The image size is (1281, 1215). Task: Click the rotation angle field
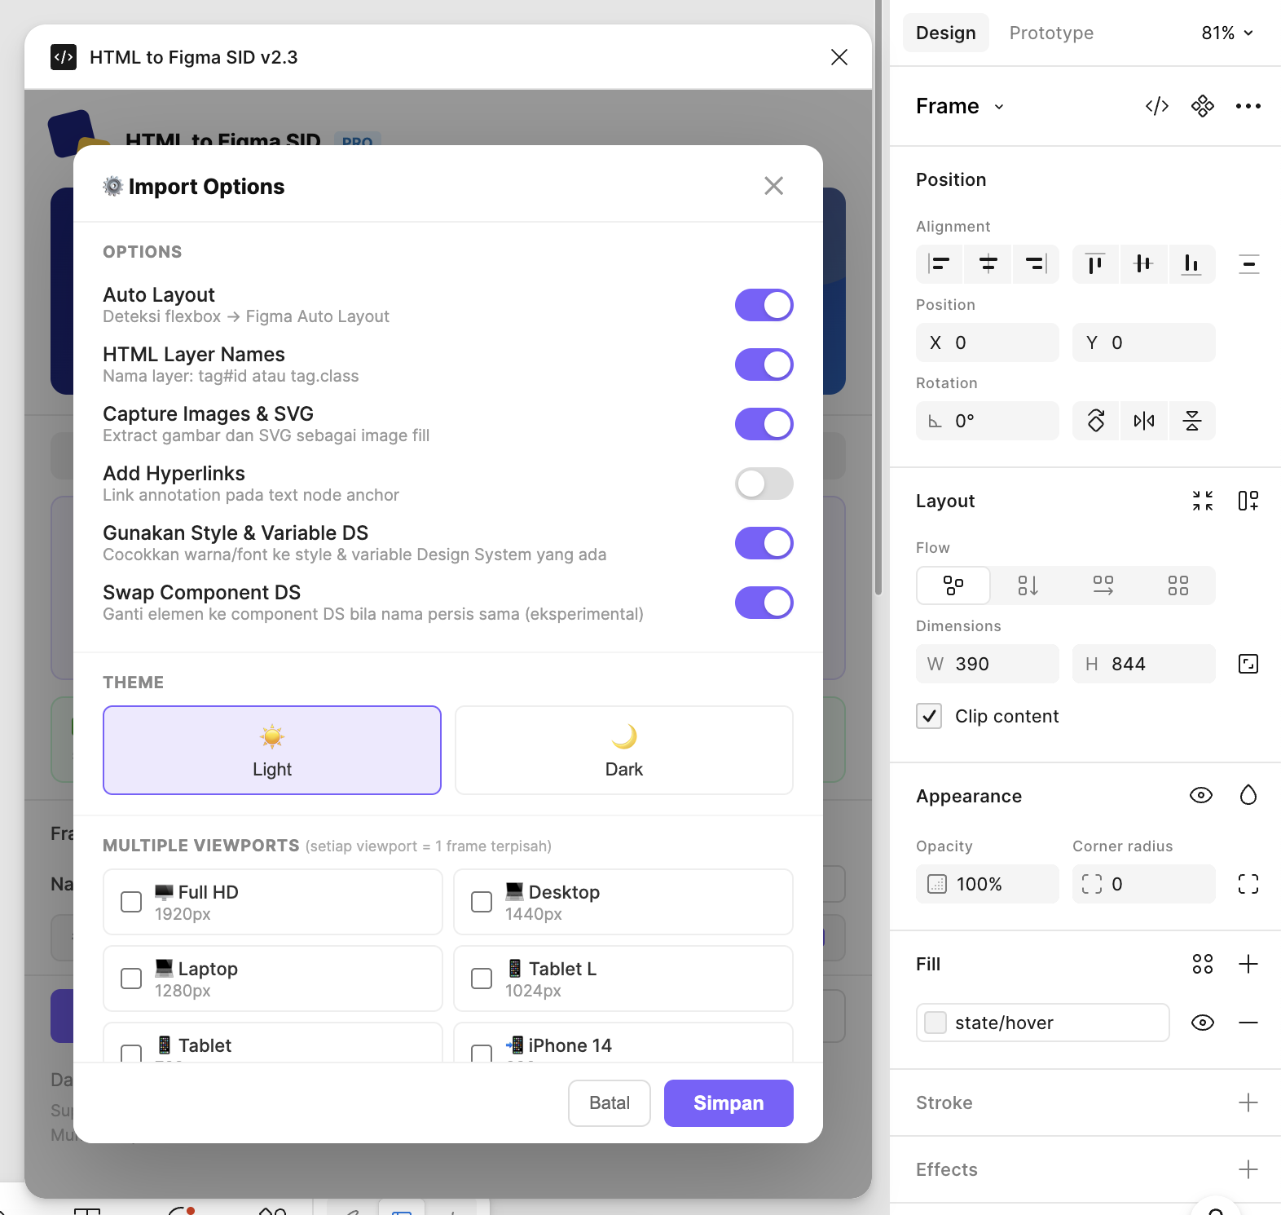tap(988, 421)
